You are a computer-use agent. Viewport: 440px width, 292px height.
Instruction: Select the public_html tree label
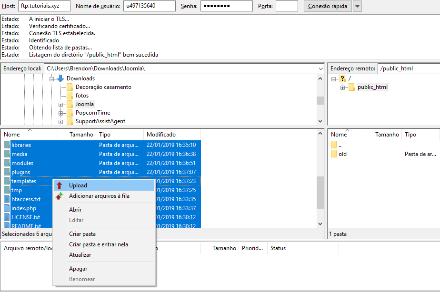point(372,87)
